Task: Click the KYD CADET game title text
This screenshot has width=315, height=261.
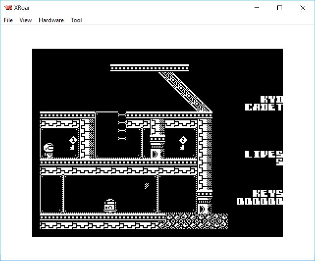Action: coord(264,103)
